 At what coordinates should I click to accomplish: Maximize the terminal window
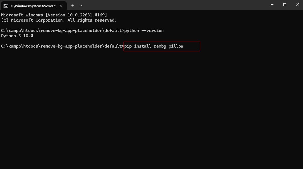285,5
